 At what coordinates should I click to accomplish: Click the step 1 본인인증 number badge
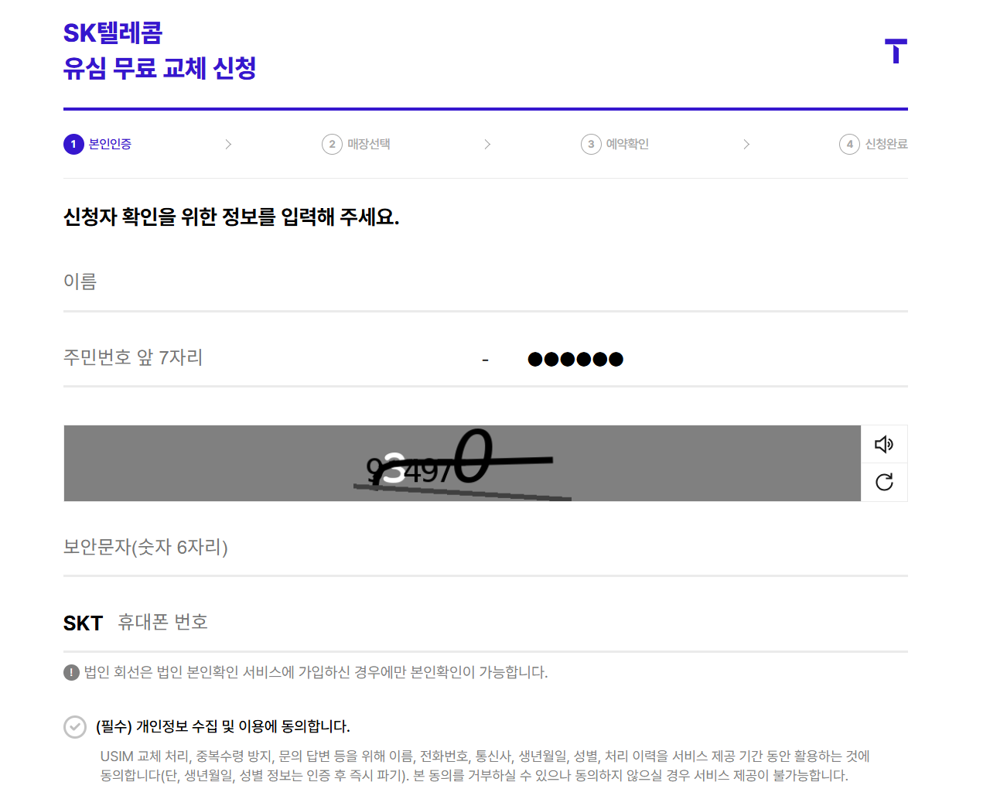pos(73,144)
